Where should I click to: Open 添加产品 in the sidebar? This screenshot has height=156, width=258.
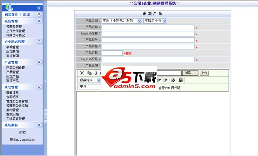click(13, 76)
